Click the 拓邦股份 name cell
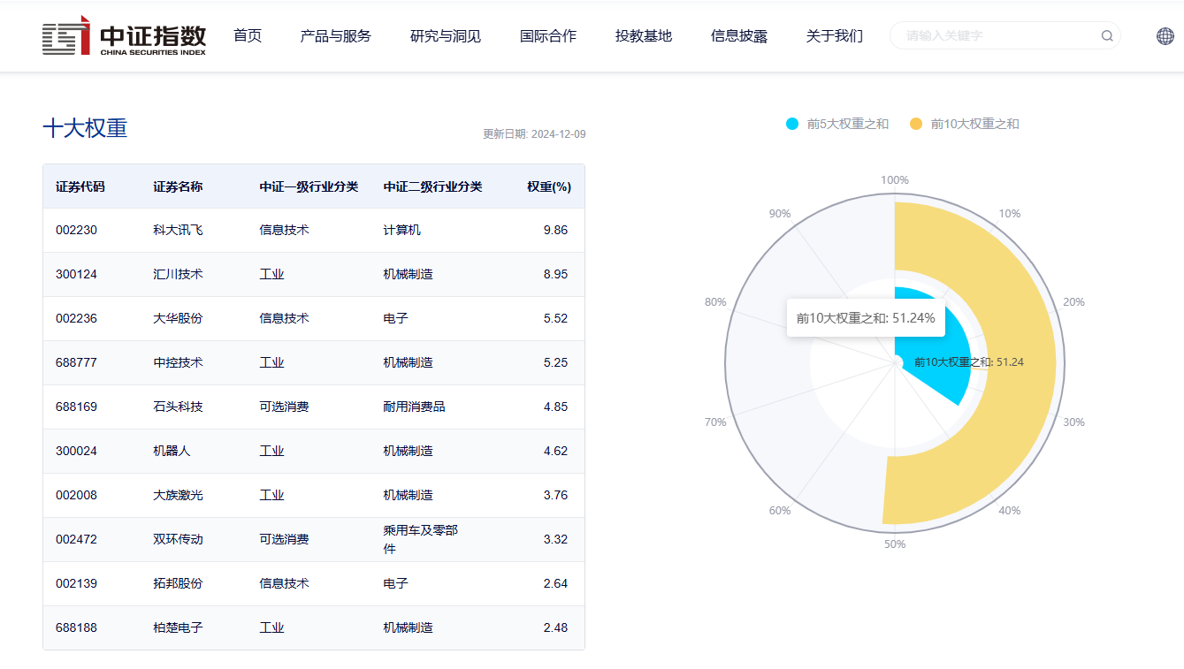The height and width of the screenshot is (669, 1184). [178, 583]
